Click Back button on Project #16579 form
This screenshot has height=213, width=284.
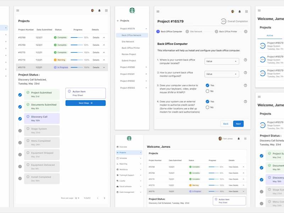[x=226, y=124]
